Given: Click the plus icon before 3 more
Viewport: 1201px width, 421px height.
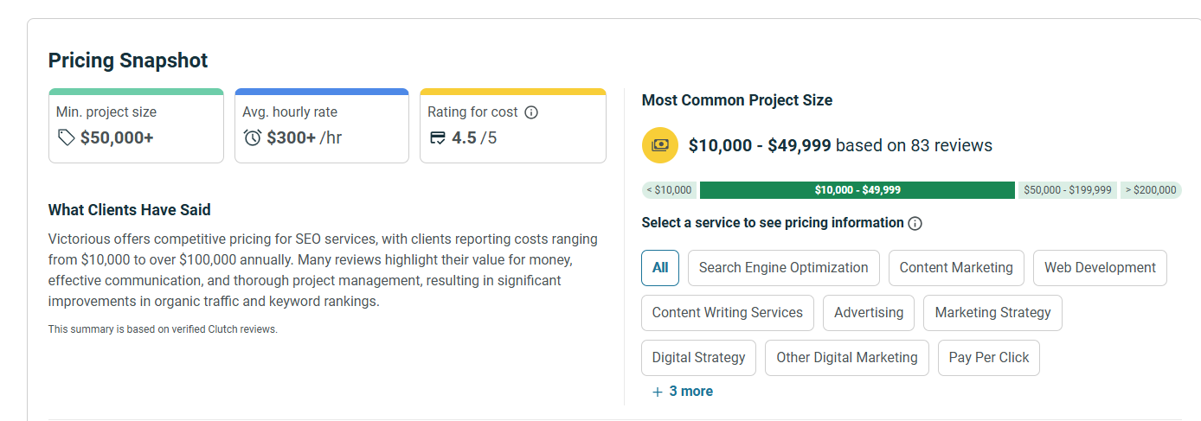Looking at the screenshot, I should pyautogui.click(x=658, y=392).
